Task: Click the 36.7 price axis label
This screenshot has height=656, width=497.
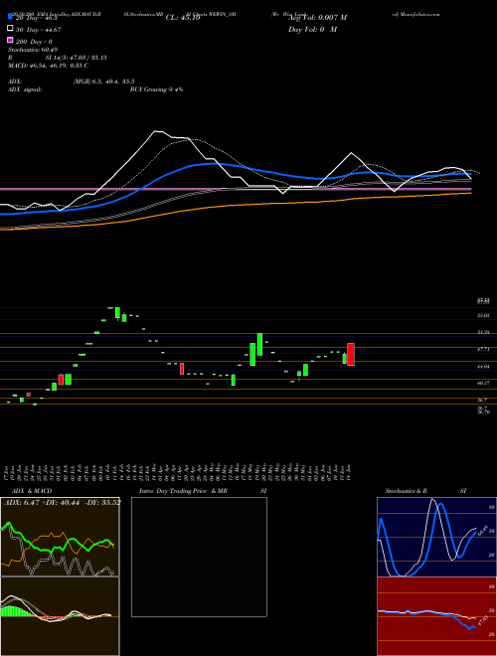Action: 482,400
